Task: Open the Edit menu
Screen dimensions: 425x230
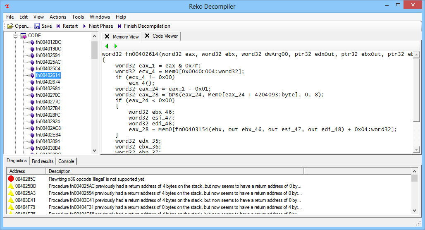Action: (23, 17)
